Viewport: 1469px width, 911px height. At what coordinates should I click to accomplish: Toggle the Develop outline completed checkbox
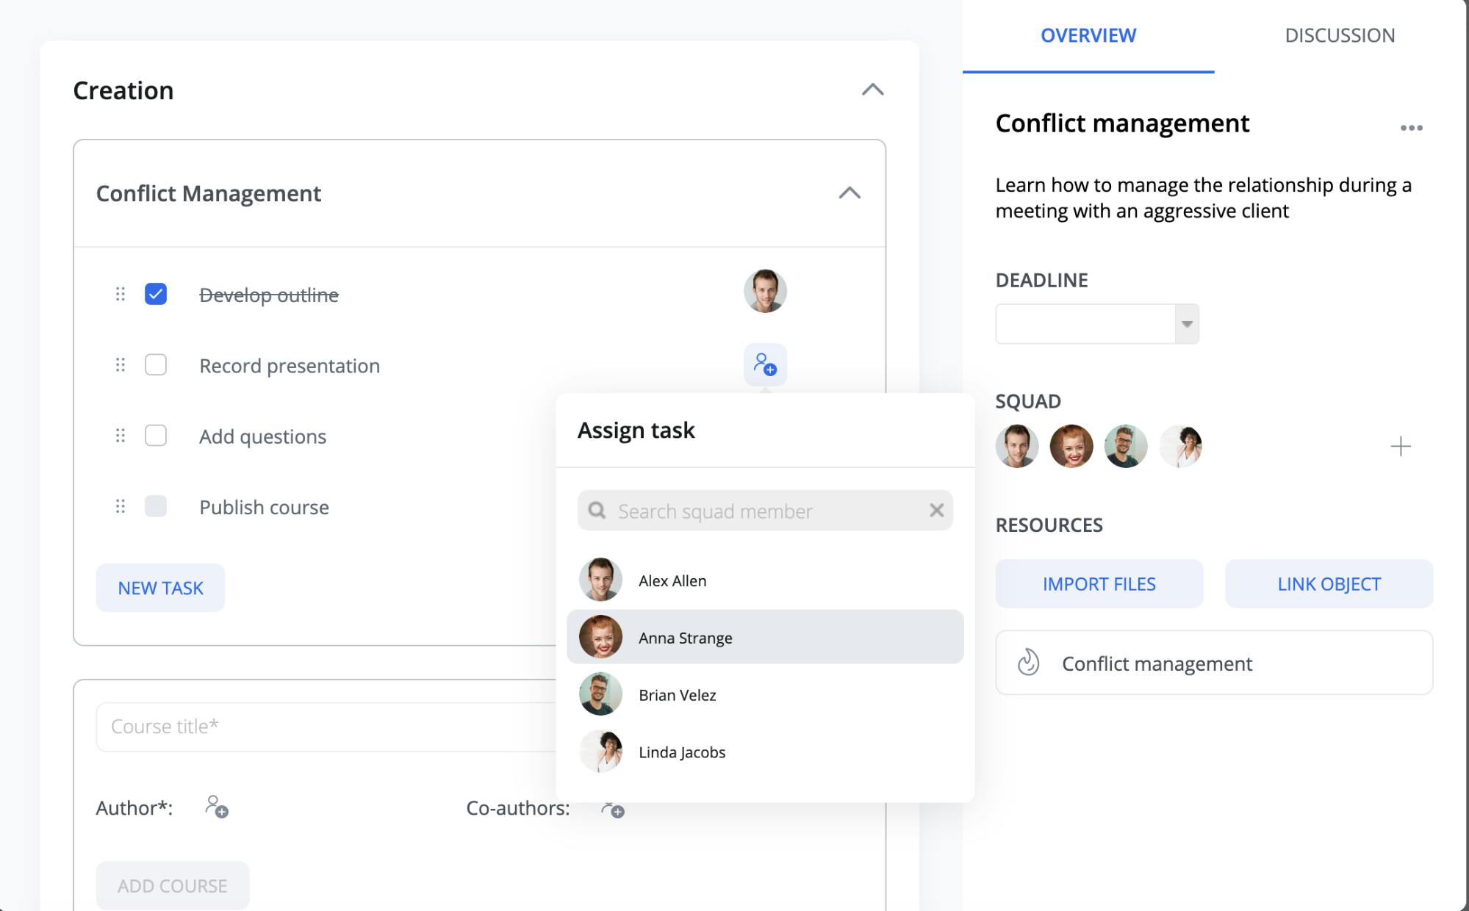coord(155,295)
